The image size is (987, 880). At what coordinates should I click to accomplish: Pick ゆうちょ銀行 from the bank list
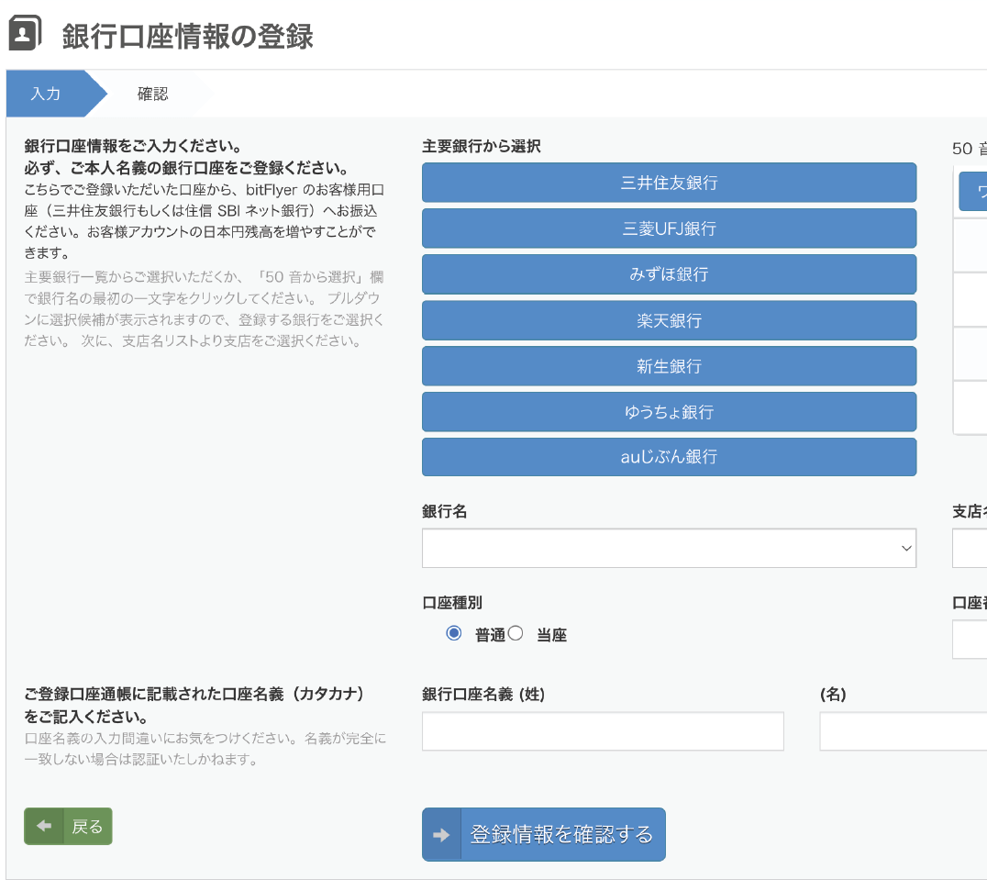pyautogui.click(x=669, y=412)
